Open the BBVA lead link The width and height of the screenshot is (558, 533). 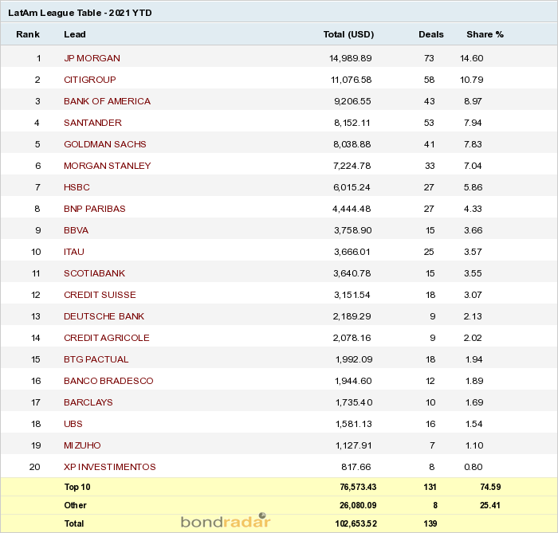pyautogui.click(x=77, y=230)
